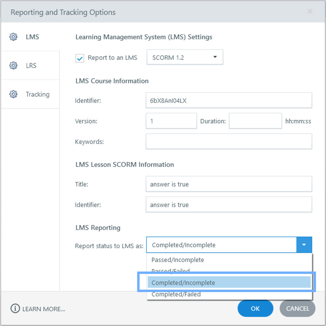The image size is (326, 326).
Task: Choose Passed/Incomplete from the status list
Action: pos(178,260)
